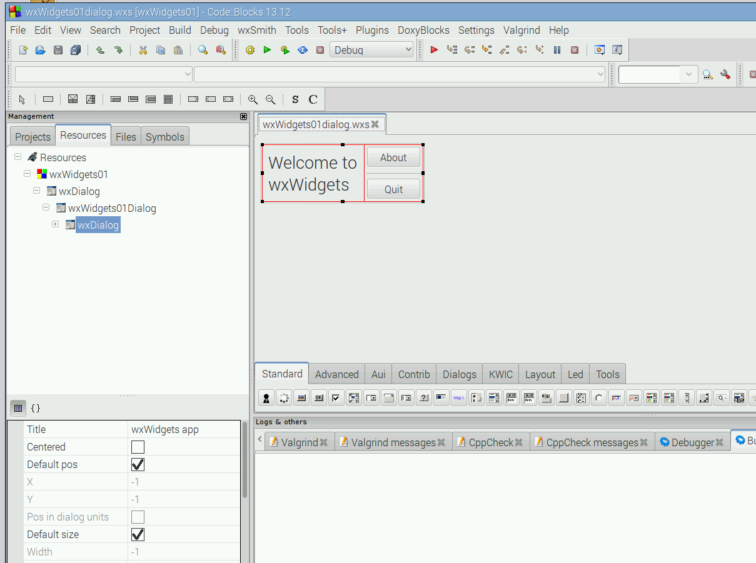
Task: Open the wxSmith menu
Action: tap(256, 30)
